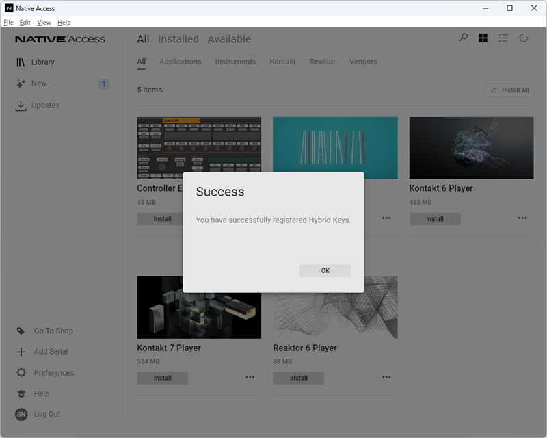Switch to list view icon

(x=503, y=38)
